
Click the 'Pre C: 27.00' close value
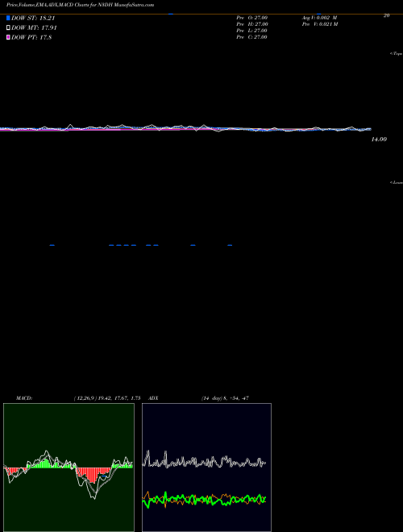(x=251, y=37)
